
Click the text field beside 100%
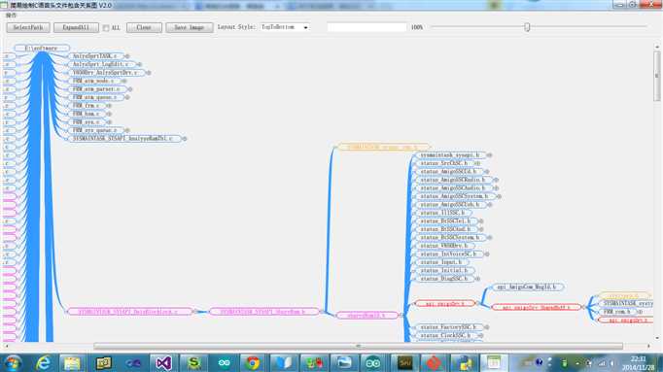[x=366, y=27]
